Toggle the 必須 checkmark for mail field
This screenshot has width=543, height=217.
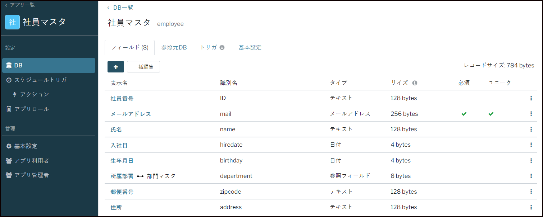tap(464, 114)
